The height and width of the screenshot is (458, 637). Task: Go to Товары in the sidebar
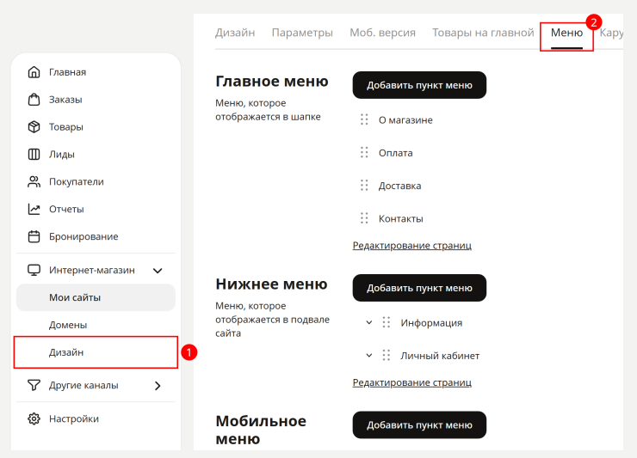point(96,127)
